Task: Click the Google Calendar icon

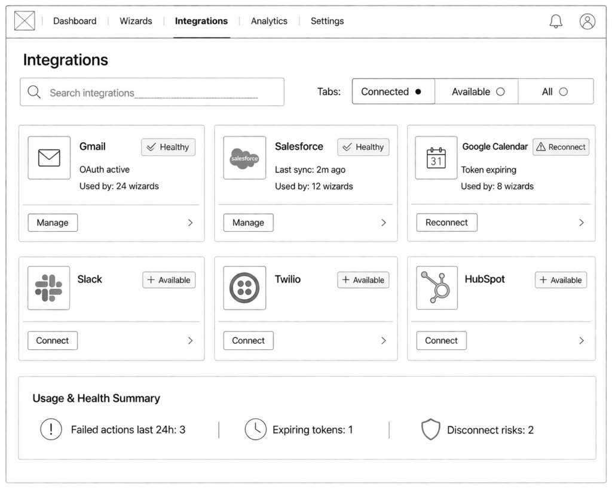Action: point(436,158)
